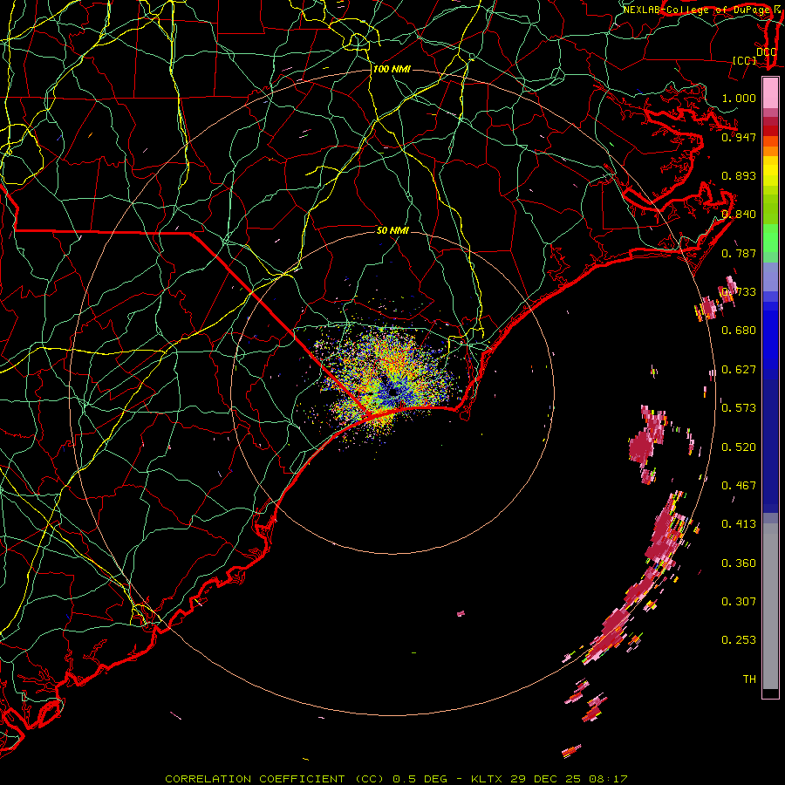Click the 50 NMI range ring label
Screen dimensions: 785x785
392,230
